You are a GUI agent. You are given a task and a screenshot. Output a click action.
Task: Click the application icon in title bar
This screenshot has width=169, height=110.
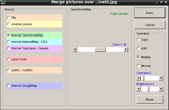tap(3, 2)
